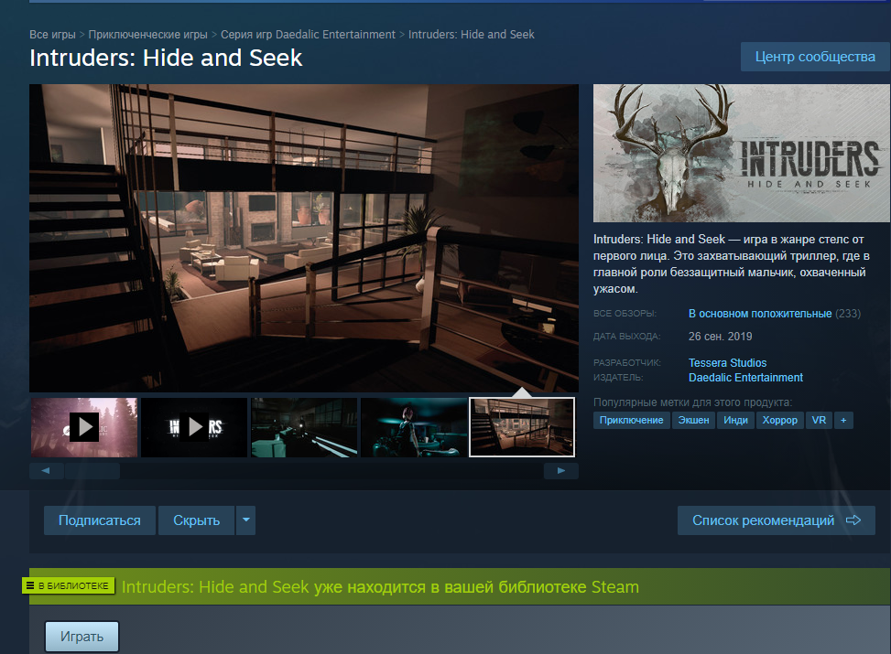Select the highlighted staircase thumbnail
The image size is (891, 654).
tap(522, 427)
